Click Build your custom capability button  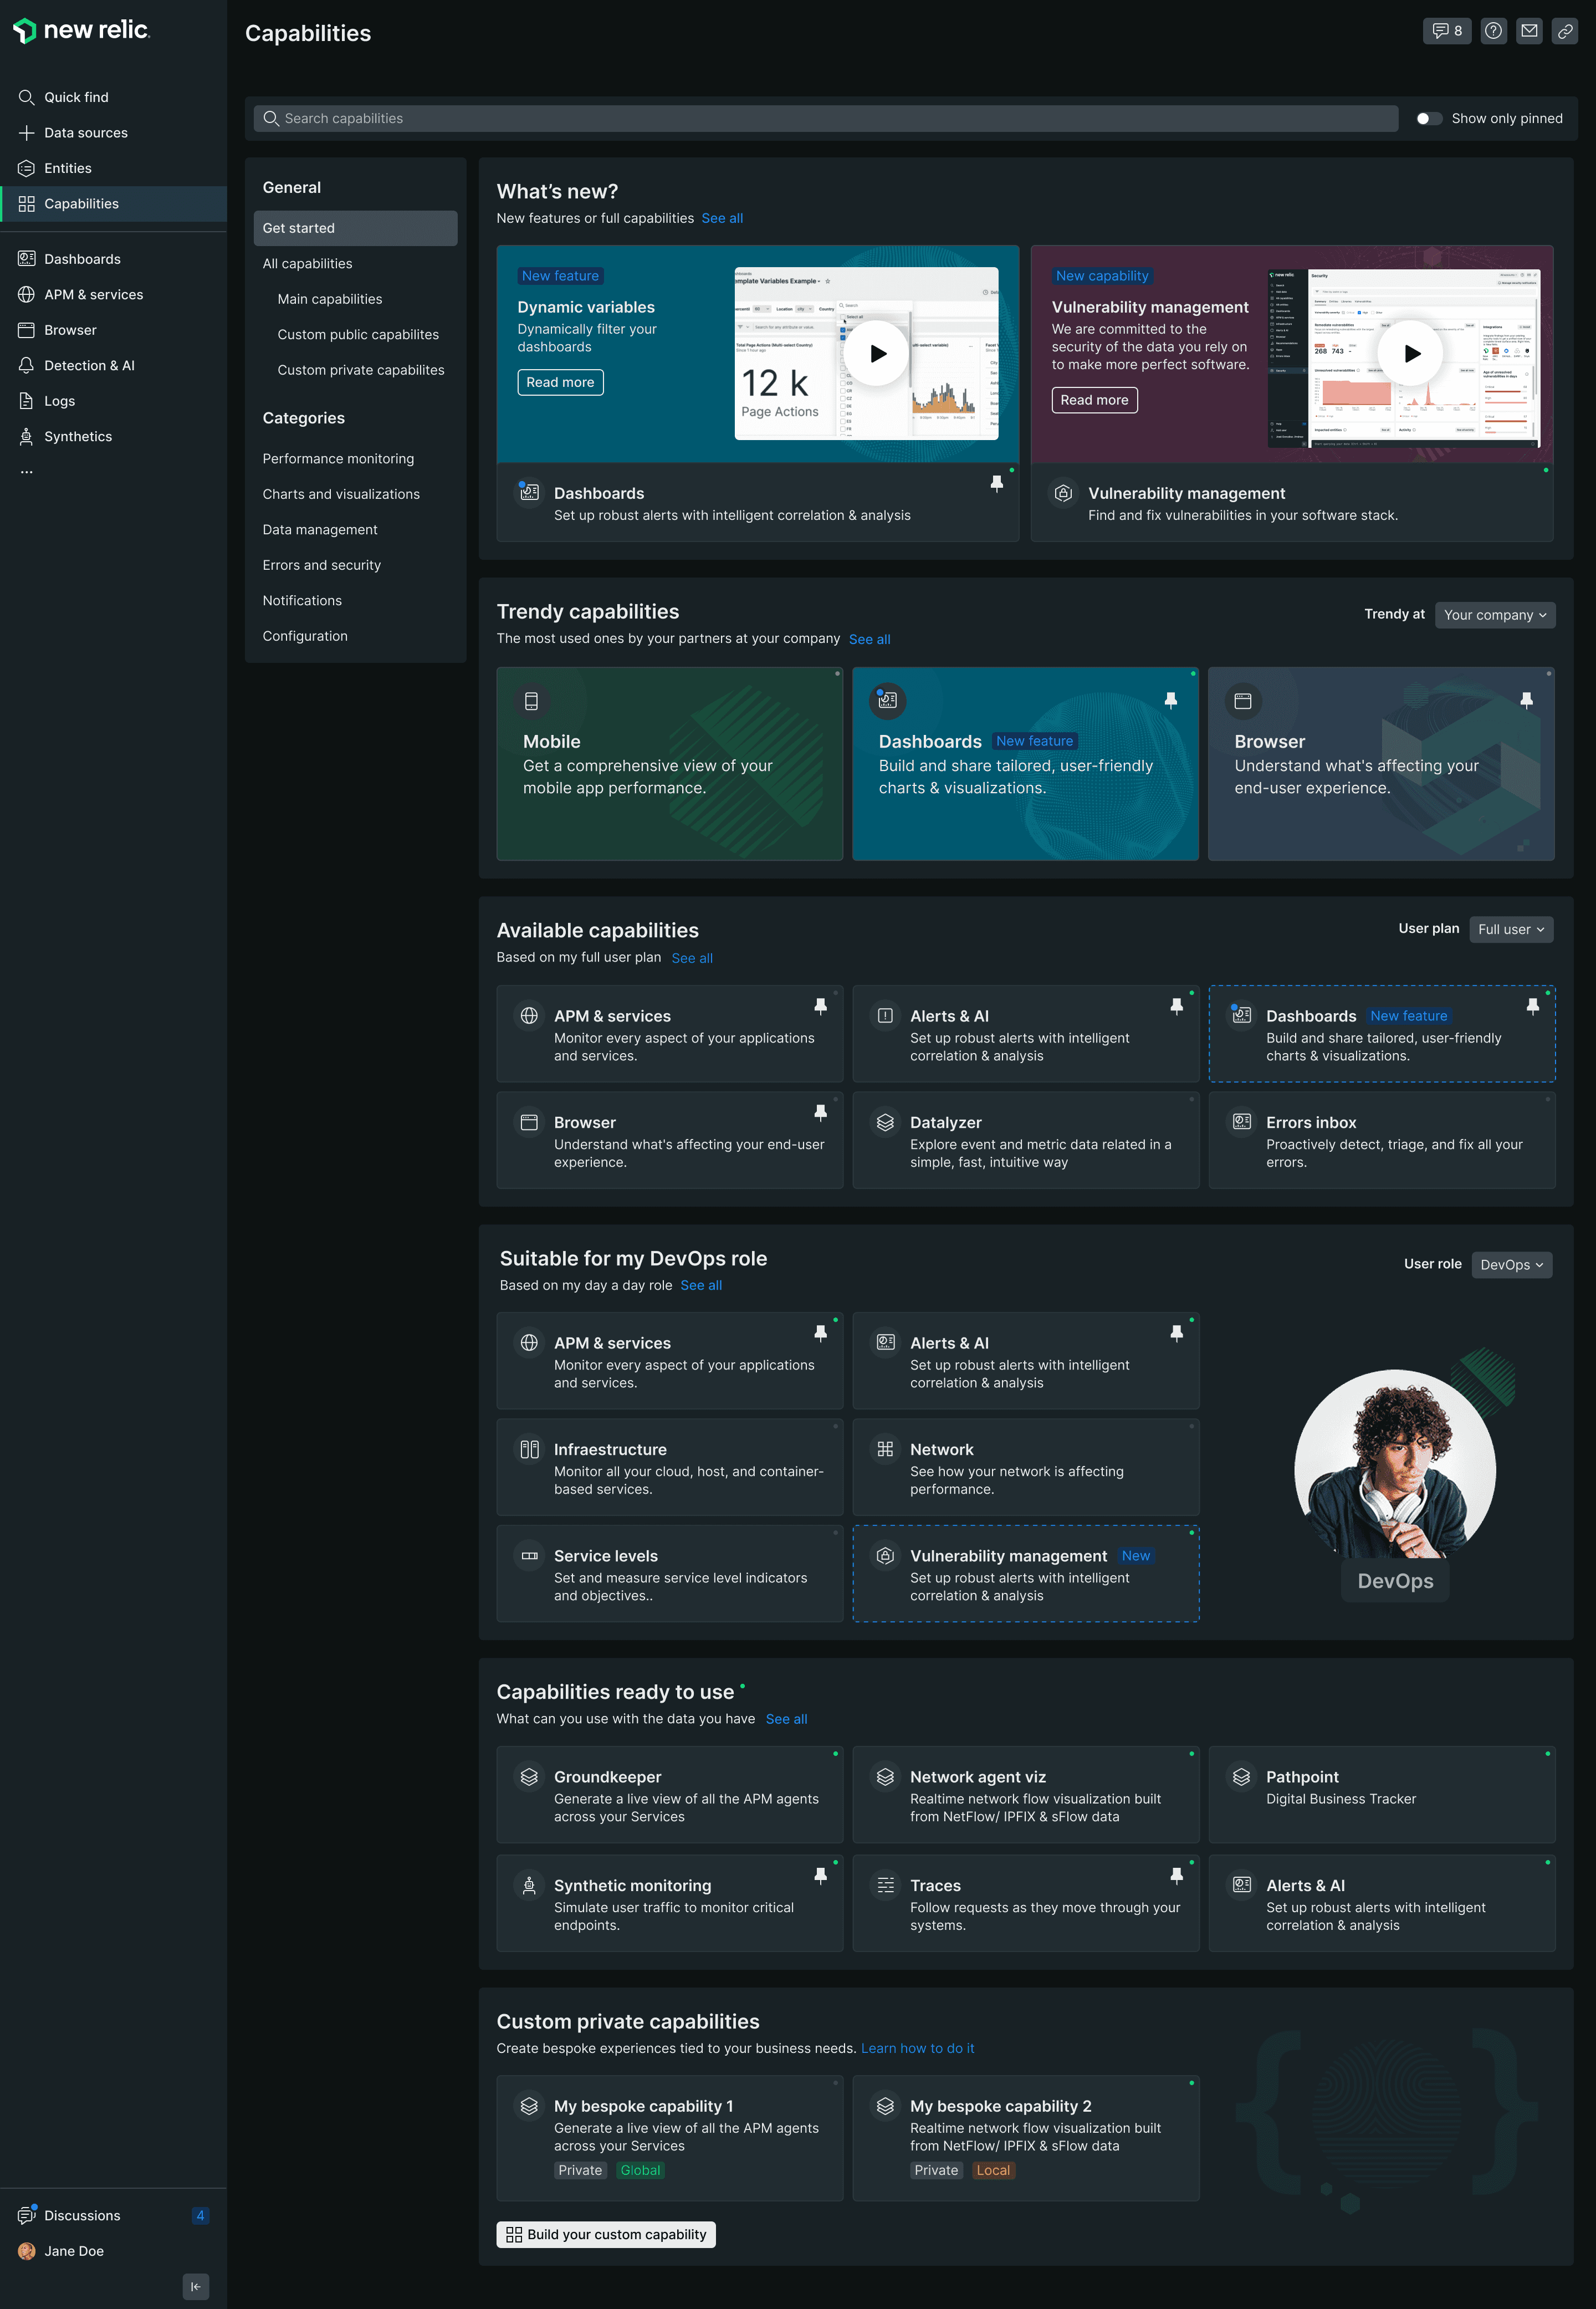tap(606, 2234)
